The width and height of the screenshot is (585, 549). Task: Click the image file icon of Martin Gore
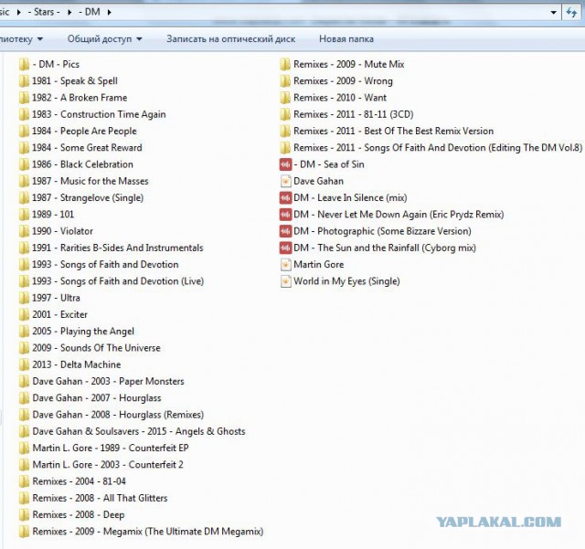click(285, 265)
